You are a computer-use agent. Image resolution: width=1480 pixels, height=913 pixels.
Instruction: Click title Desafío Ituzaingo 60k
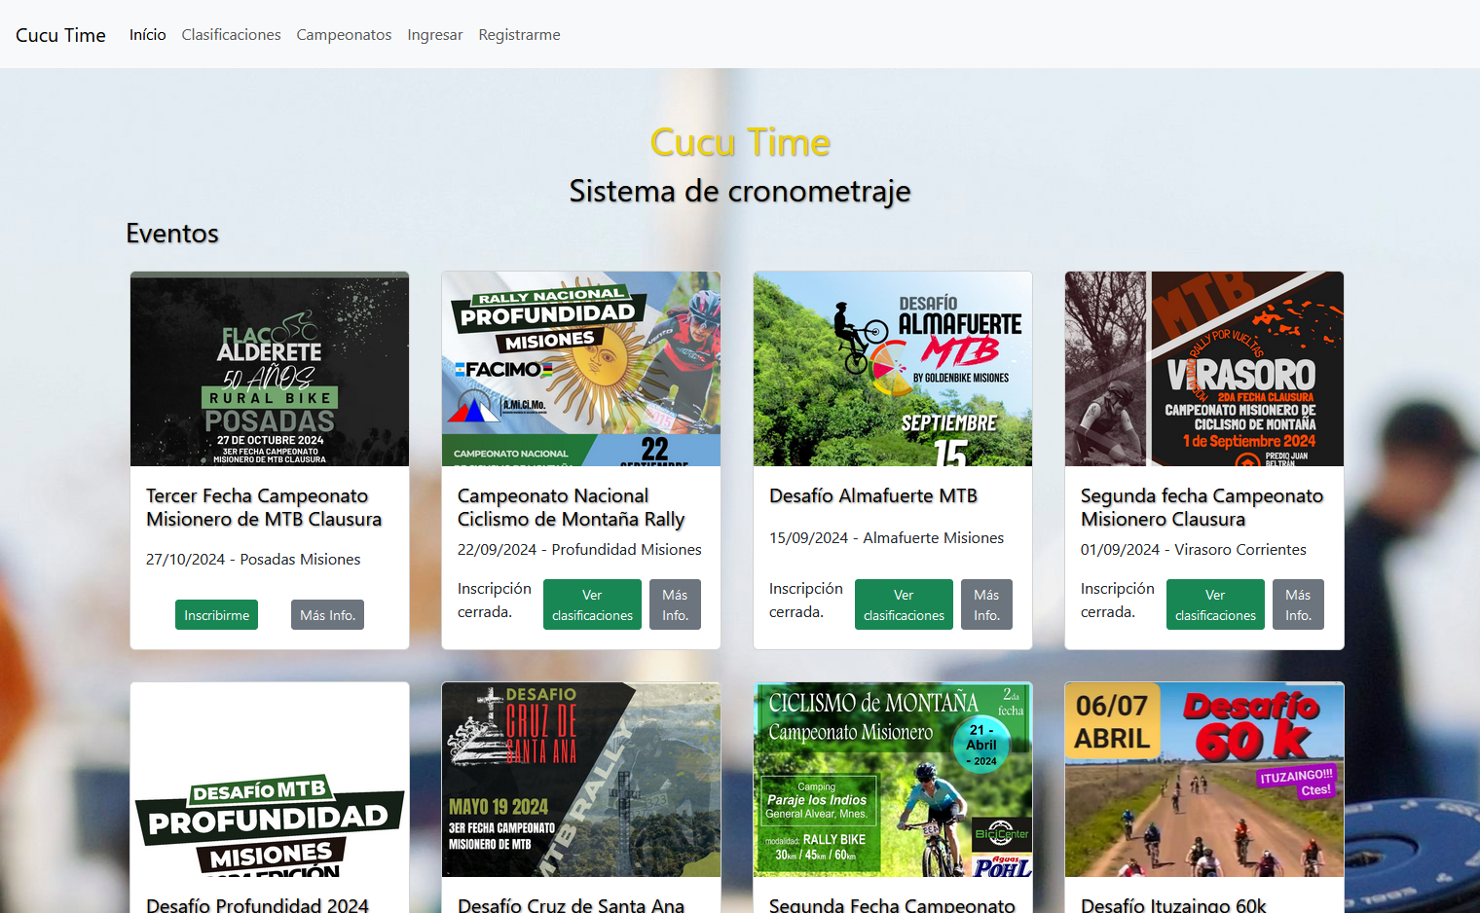[1173, 904]
